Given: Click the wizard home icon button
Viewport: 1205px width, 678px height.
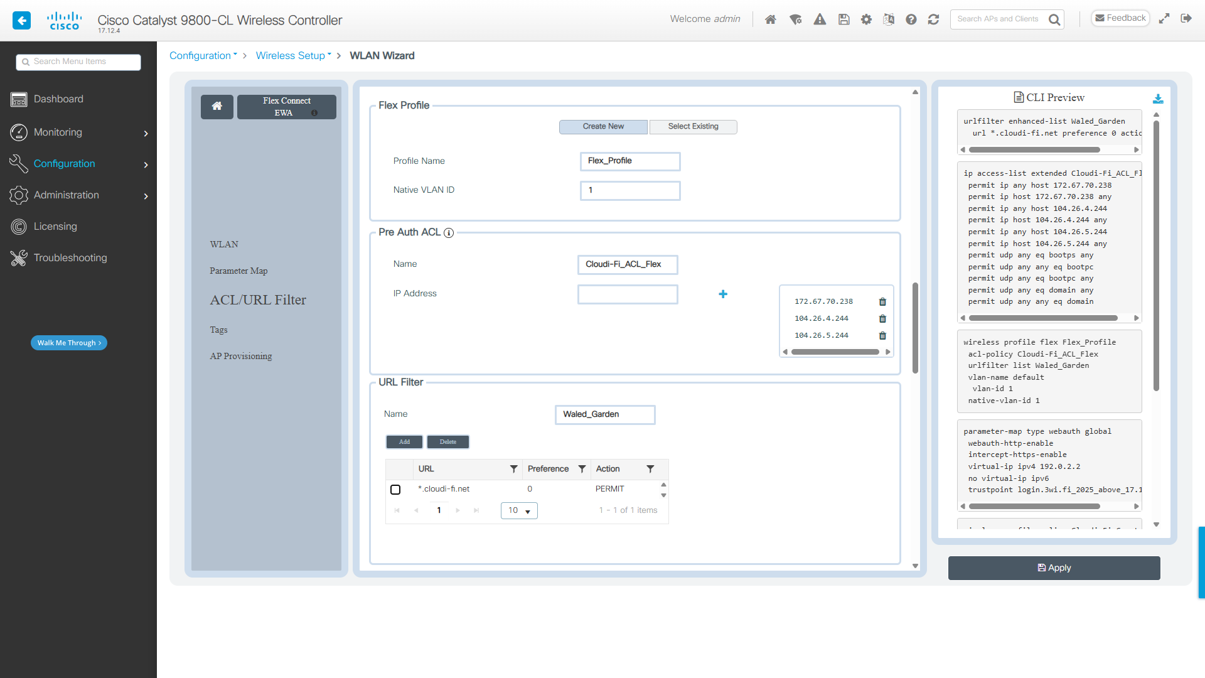Looking at the screenshot, I should tap(217, 107).
